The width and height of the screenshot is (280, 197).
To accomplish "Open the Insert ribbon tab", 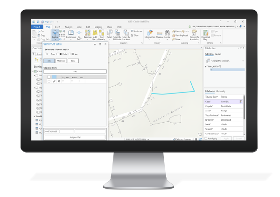I will click(57, 27).
